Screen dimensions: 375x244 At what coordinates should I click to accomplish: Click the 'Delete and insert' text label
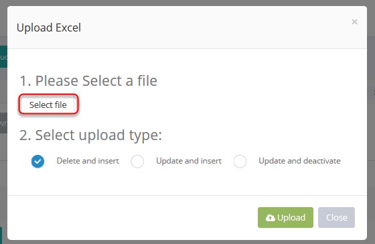[x=88, y=161]
